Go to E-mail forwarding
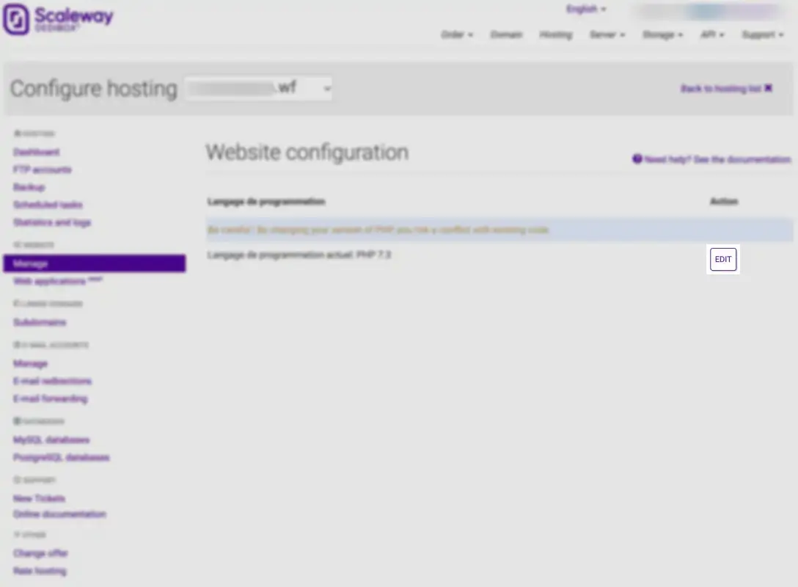 pos(50,398)
